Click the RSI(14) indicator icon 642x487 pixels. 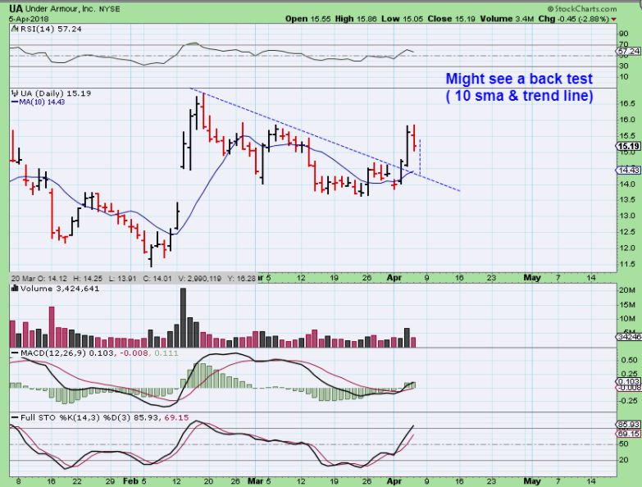coord(15,29)
